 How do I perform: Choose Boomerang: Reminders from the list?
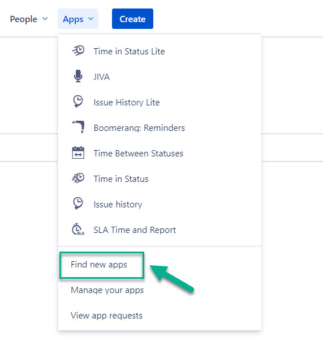(160, 128)
